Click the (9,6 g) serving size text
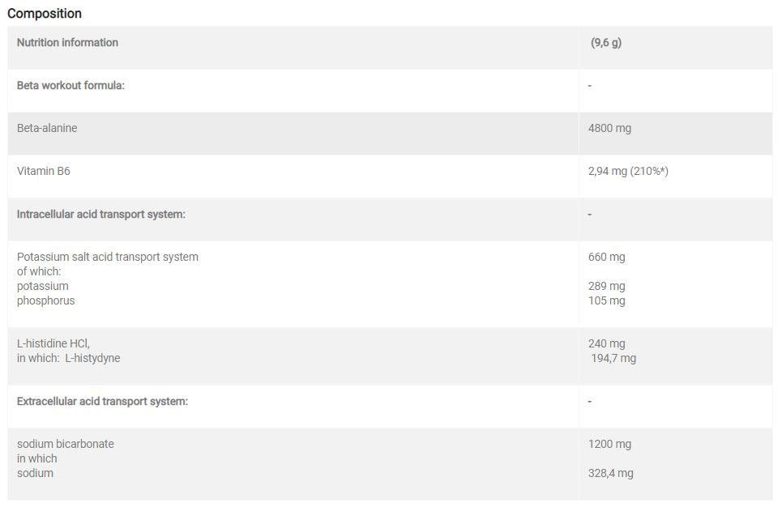782x507 pixels. [606, 43]
